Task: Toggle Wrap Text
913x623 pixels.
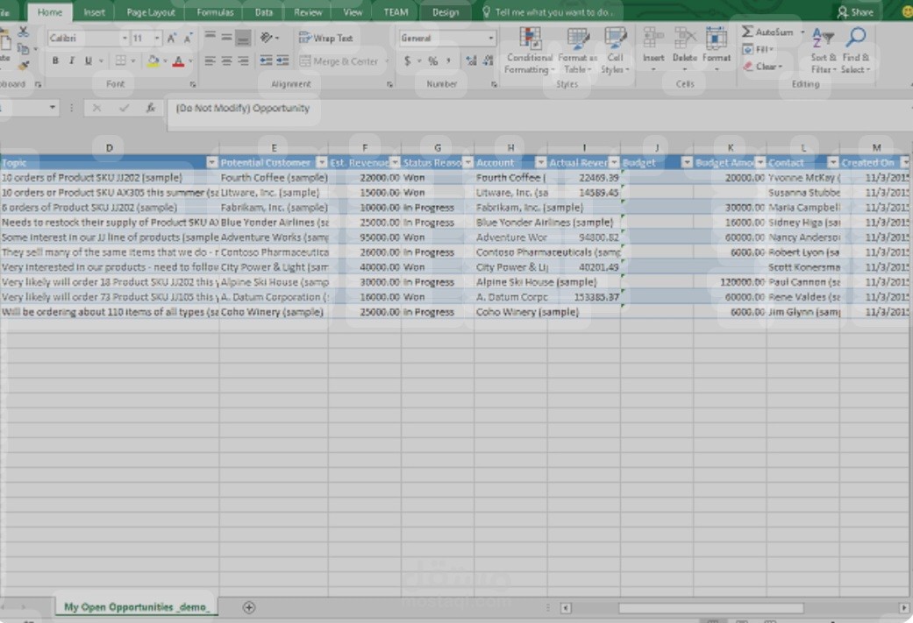Action: 326,38
